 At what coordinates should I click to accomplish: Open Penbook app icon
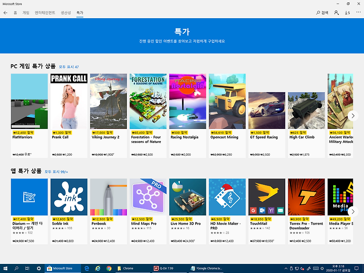click(x=108, y=197)
